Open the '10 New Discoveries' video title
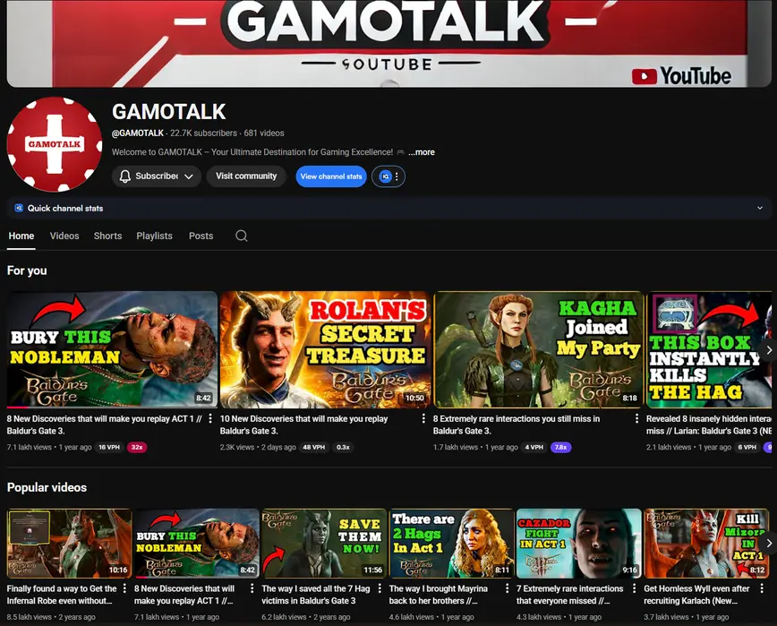Viewport: 777px width, 626px height. click(303, 424)
